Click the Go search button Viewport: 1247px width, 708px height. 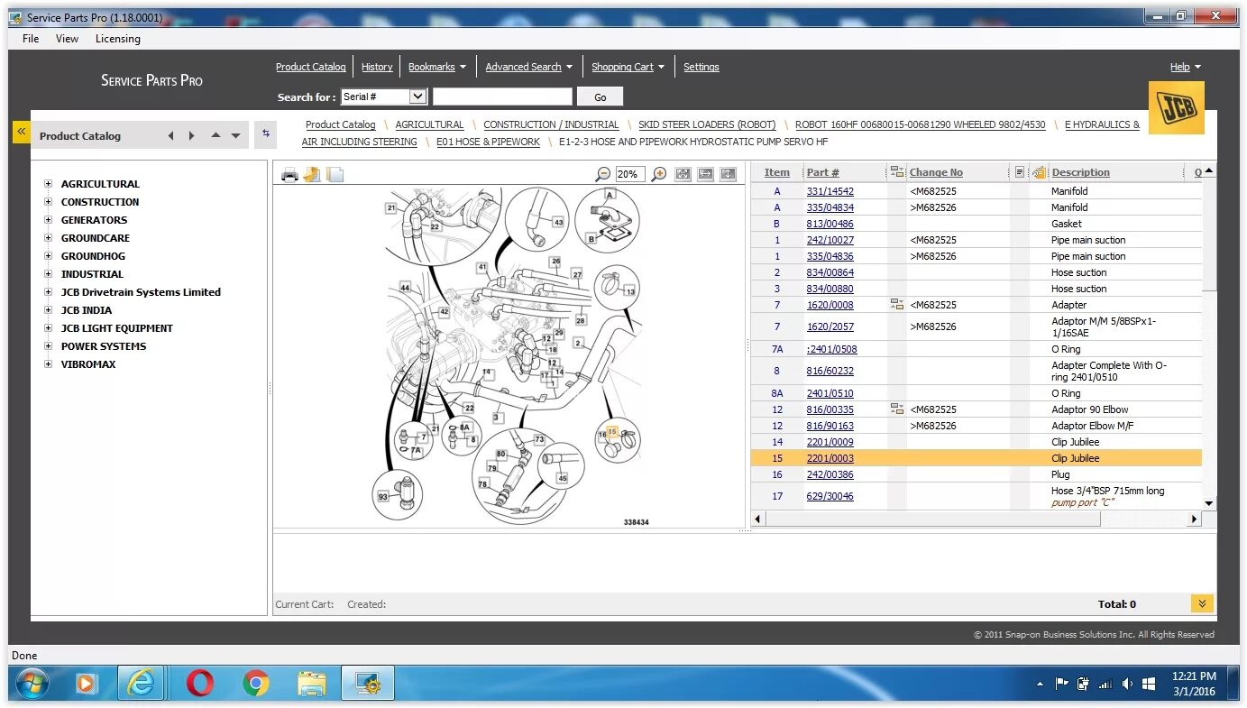point(601,97)
